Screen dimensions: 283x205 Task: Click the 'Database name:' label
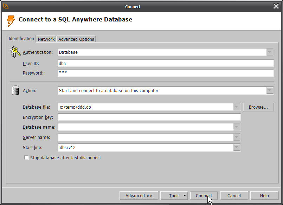39,127
